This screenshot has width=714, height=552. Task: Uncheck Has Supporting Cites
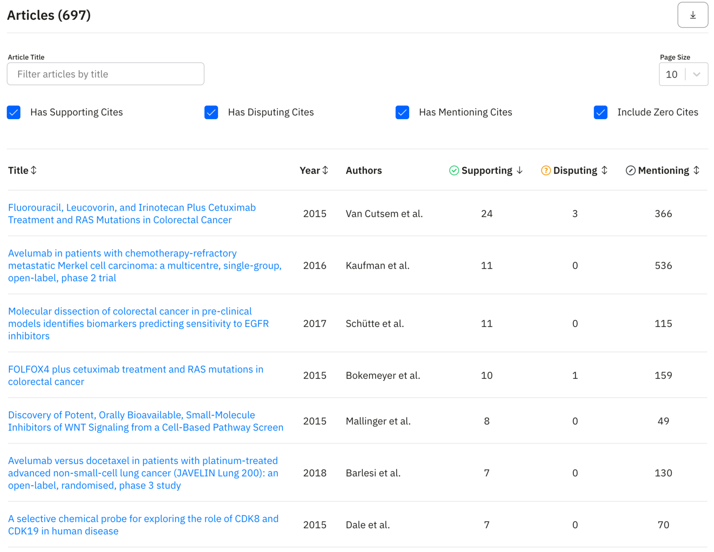coord(14,112)
